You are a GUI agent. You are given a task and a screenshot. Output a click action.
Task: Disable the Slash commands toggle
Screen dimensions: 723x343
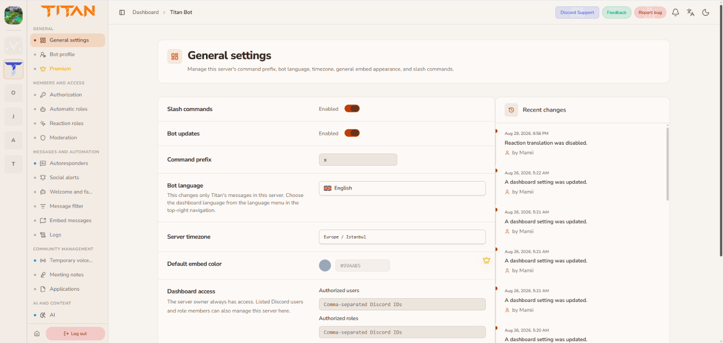coord(352,109)
